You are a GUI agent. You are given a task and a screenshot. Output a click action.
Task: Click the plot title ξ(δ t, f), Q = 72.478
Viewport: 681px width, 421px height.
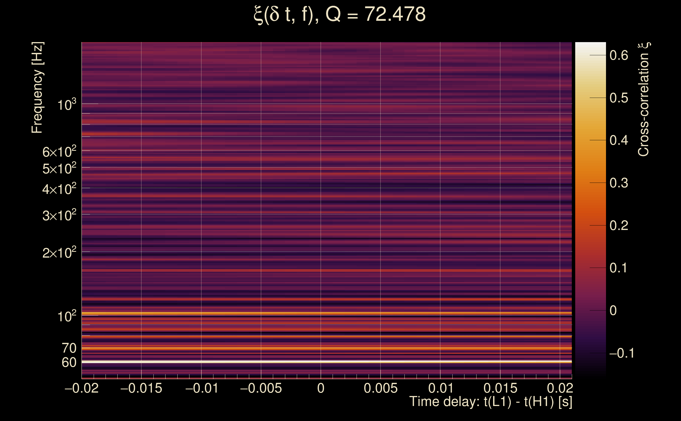[340, 14]
